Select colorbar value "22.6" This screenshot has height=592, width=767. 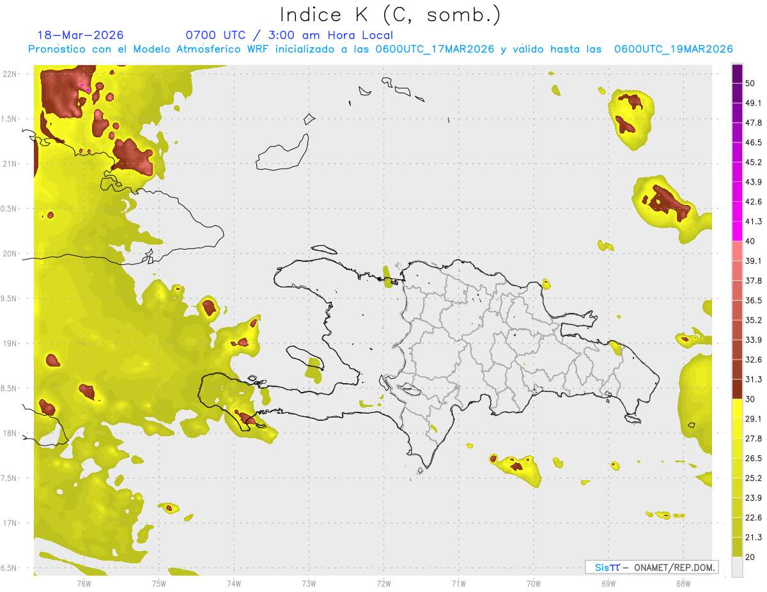click(x=754, y=518)
